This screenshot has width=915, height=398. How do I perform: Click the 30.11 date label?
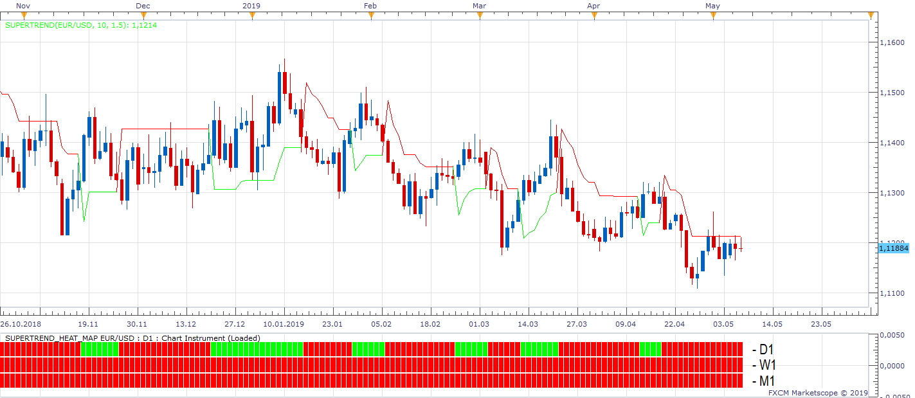(x=137, y=324)
